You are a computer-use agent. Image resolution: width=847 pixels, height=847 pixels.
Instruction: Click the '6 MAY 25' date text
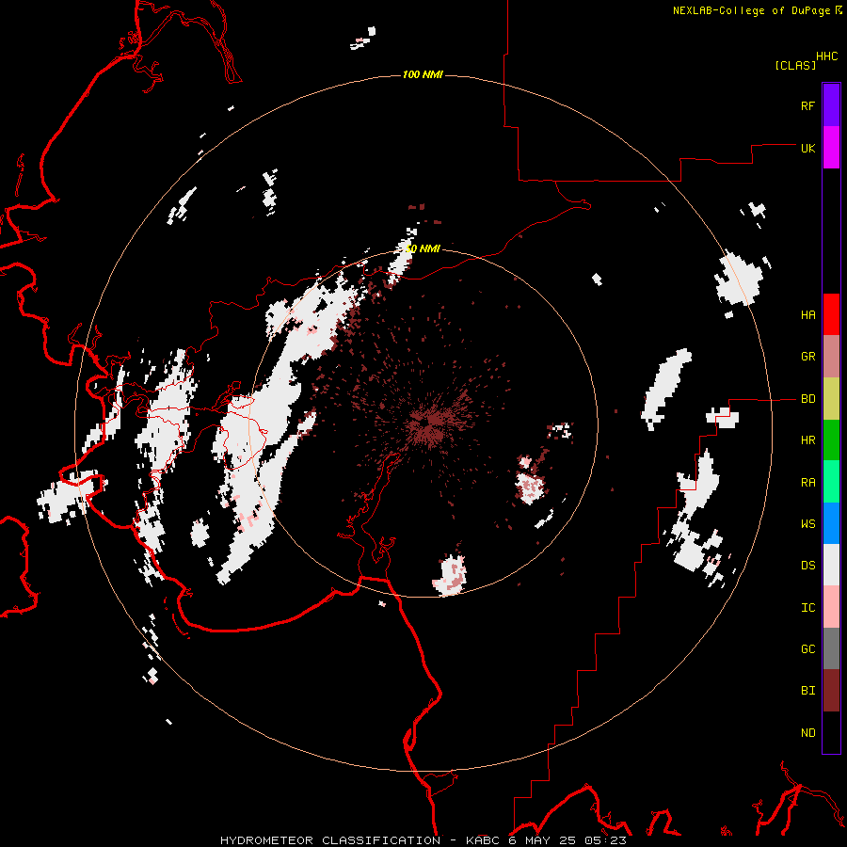tap(543, 840)
